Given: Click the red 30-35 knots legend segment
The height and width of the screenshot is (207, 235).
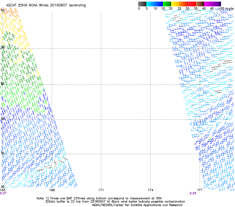Looking at the screenshot, I should pos(192,4).
